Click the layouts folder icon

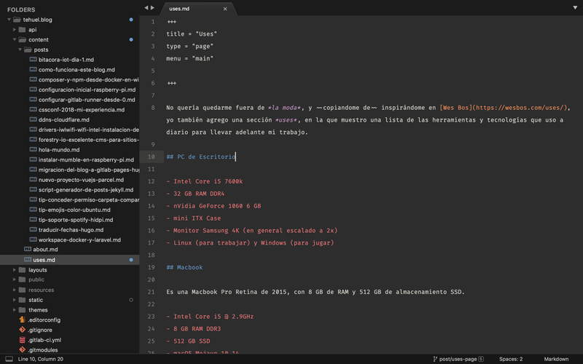[23, 270]
